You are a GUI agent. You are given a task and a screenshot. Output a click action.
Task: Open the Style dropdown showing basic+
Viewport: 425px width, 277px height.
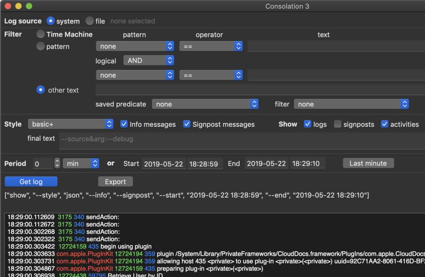pos(71,124)
